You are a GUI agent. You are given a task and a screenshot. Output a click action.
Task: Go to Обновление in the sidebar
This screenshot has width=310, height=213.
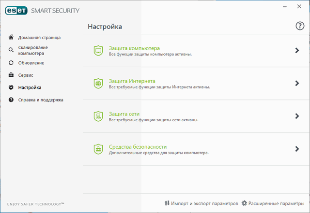pos(31,63)
